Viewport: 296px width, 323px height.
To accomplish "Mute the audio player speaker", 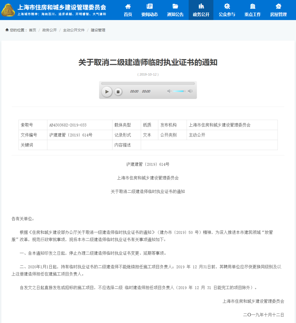I will coord(169,91).
